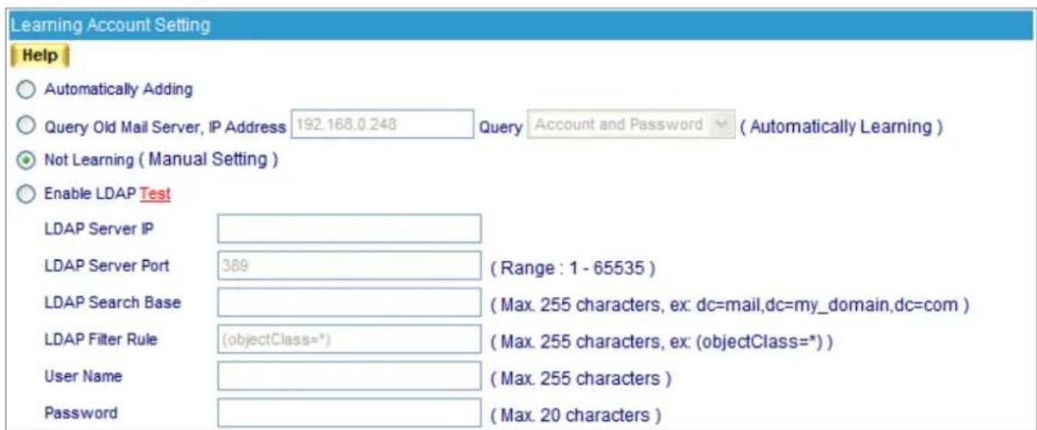The image size is (1037, 430).
Task: Click the Range : 1 - 65535 hint
Action: tap(573, 269)
